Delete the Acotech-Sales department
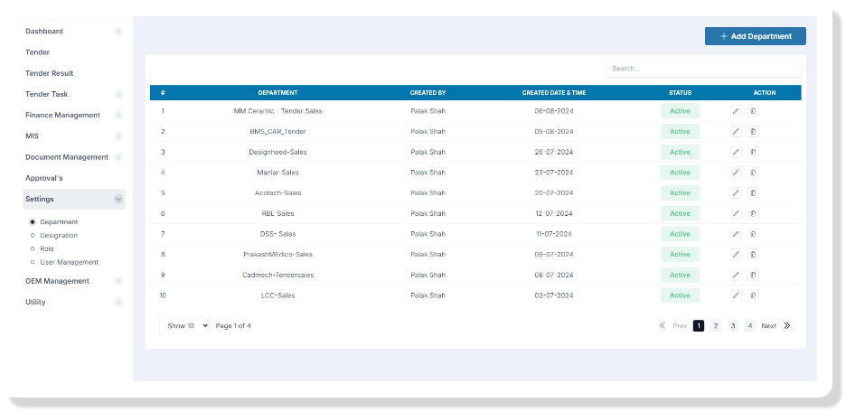The height and width of the screenshot is (412, 846). click(x=753, y=193)
